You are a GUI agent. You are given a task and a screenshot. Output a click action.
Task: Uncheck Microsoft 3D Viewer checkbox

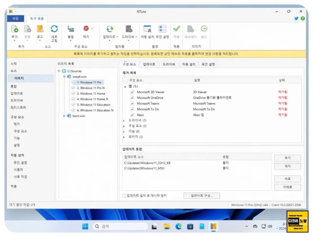pos(132,92)
